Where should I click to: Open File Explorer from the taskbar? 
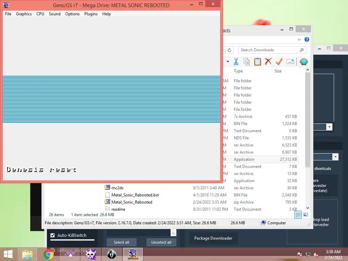(x=28, y=254)
